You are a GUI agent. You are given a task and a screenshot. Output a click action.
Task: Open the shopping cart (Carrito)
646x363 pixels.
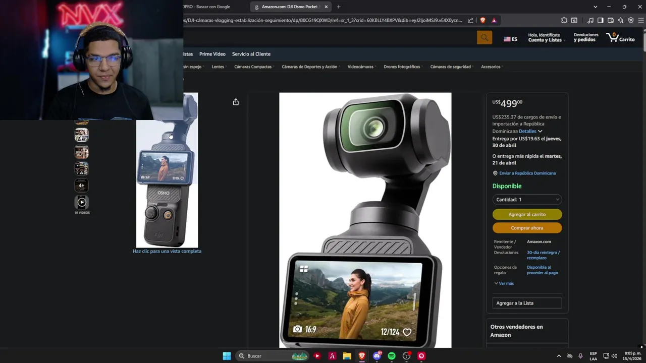[x=621, y=37]
